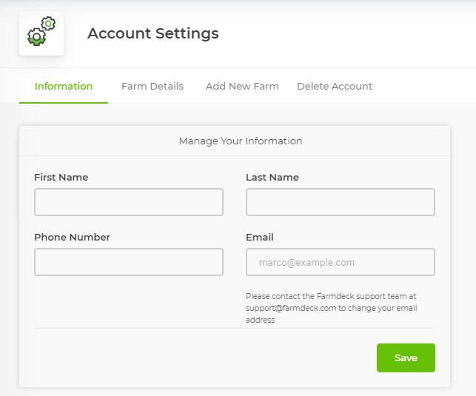The height and width of the screenshot is (396, 476).
Task: Go to the Add New Farm tab
Action: (x=242, y=86)
